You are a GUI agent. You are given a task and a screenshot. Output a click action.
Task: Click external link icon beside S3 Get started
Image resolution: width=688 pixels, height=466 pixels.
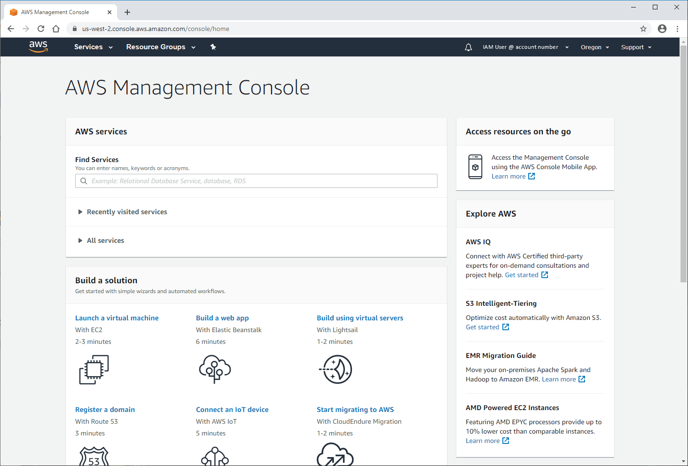pos(506,327)
